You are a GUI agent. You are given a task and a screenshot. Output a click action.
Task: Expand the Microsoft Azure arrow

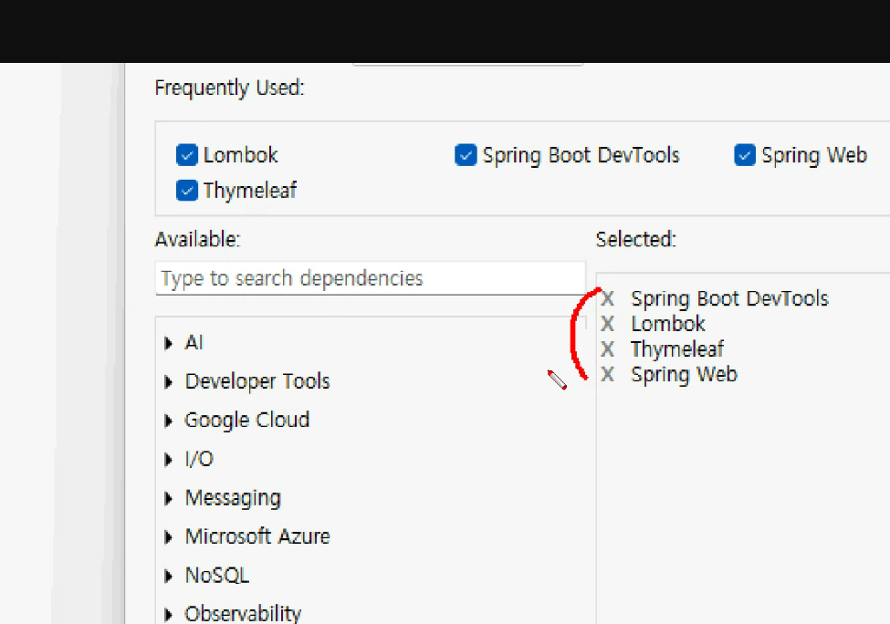(168, 536)
